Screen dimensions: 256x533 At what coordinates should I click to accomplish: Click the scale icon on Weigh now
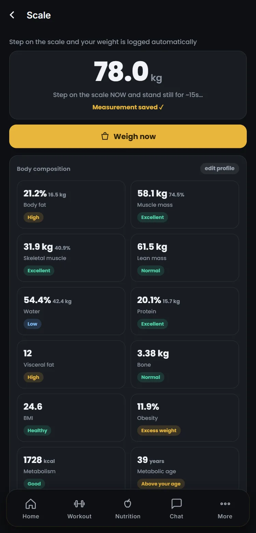pyautogui.click(x=105, y=136)
